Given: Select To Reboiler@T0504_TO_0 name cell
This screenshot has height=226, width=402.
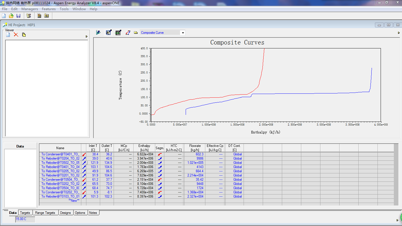Looking at the screenshot, I should point(60,188).
